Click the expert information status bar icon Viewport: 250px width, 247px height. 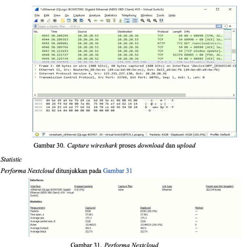pyautogui.click(x=37, y=135)
